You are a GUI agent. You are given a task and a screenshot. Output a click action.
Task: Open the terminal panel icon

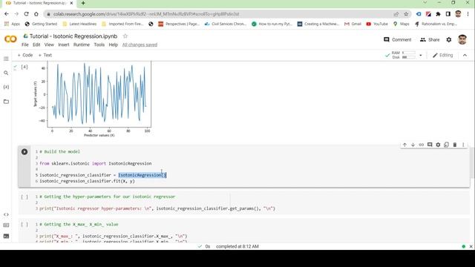pyautogui.click(x=6, y=236)
